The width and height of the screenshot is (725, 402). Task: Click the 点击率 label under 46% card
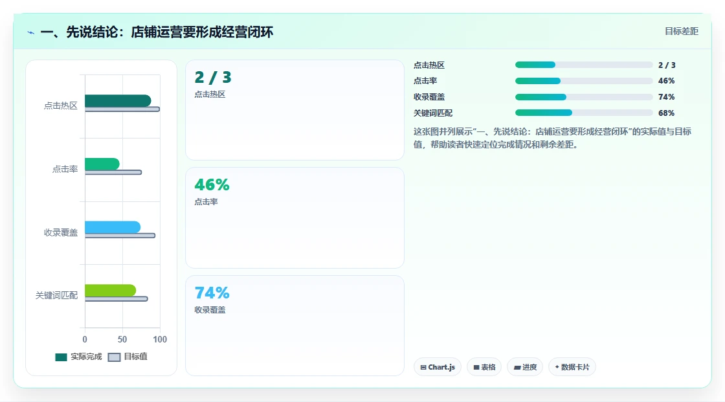[x=206, y=202]
